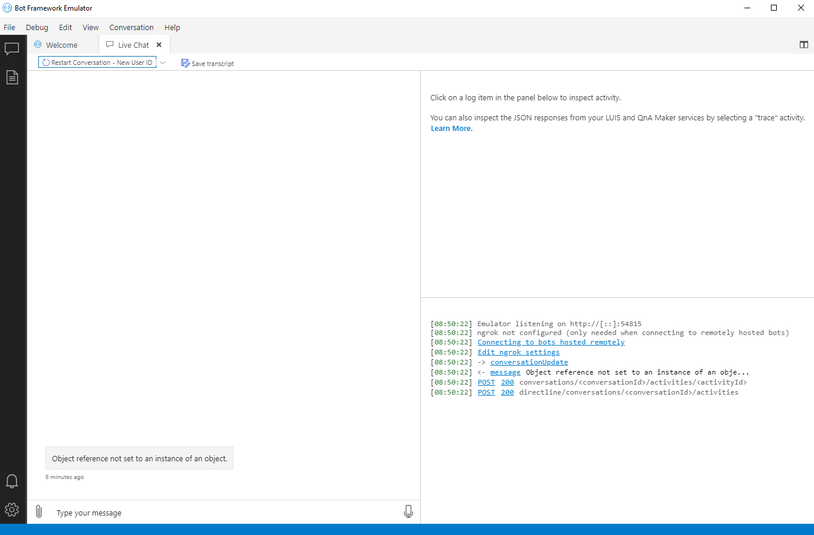Open the File menu
The height and width of the screenshot is (535, 814).
click(9, 27)
